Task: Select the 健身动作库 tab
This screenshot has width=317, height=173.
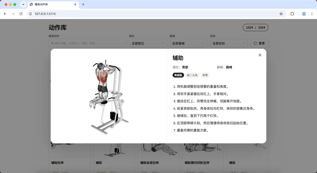Action: coord(53,4)
